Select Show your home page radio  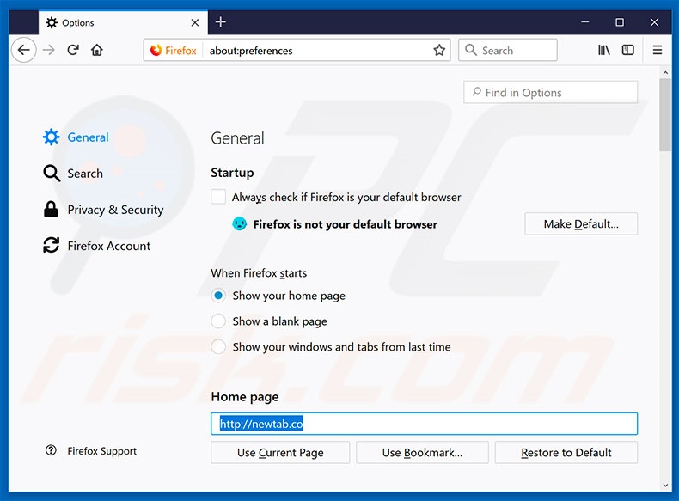[218, 296]
